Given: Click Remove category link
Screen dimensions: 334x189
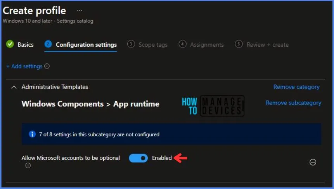Looking at the screenshot, I should 296,87.
